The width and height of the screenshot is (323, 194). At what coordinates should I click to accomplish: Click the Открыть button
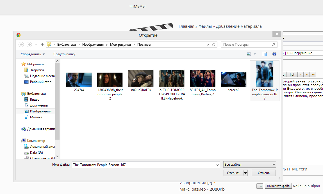(233, 173)
